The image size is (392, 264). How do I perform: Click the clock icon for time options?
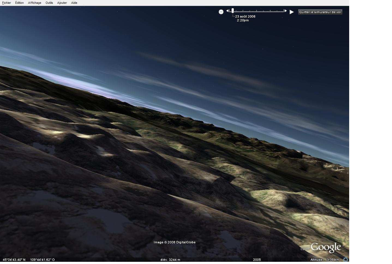pyautogui.click(x=221, y=12)
